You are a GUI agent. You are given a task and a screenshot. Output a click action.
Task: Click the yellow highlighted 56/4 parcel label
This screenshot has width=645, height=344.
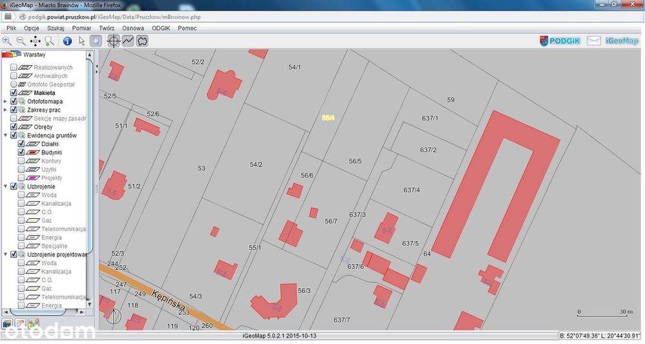pos(328,117)
